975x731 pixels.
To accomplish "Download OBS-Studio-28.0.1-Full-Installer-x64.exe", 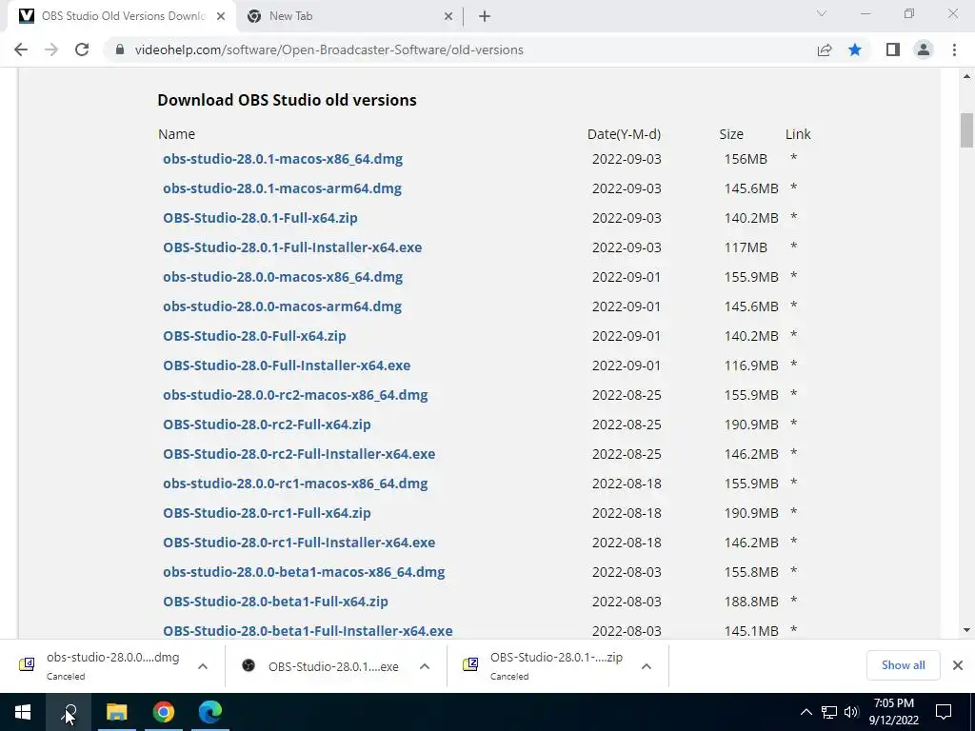I will (292, 247).
